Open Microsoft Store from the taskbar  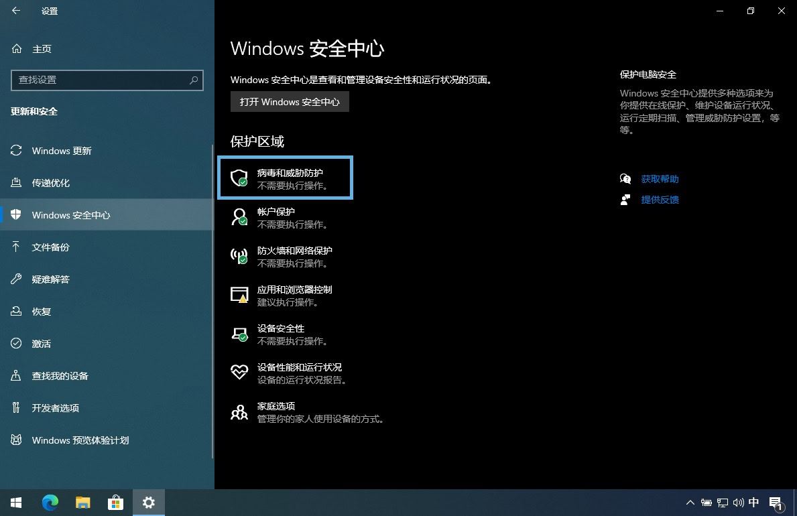point(115,503)
